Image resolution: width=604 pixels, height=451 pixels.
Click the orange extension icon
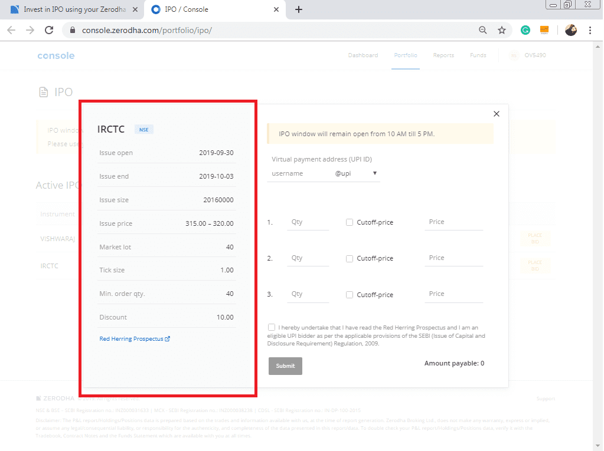[x=544, y=30]
